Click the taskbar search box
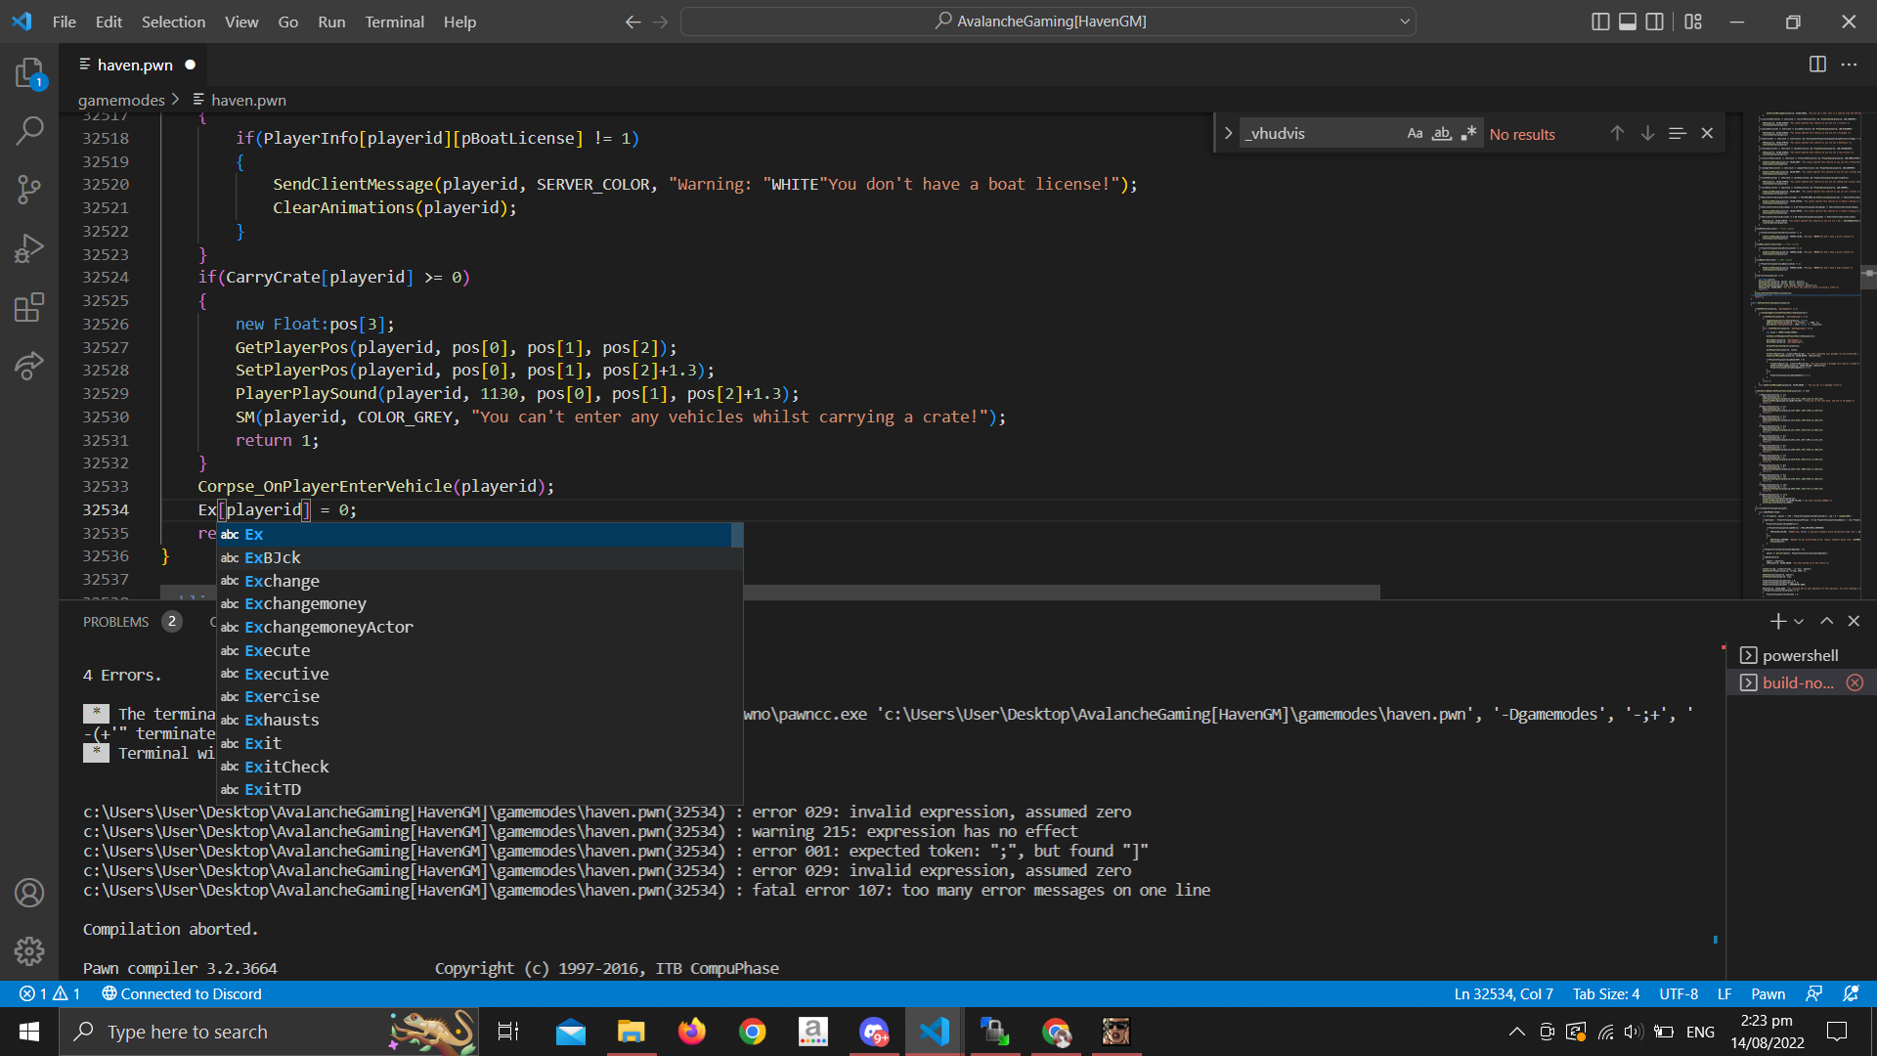Viewport: 1877px width, 1056px height. (x=270, y=1032)
